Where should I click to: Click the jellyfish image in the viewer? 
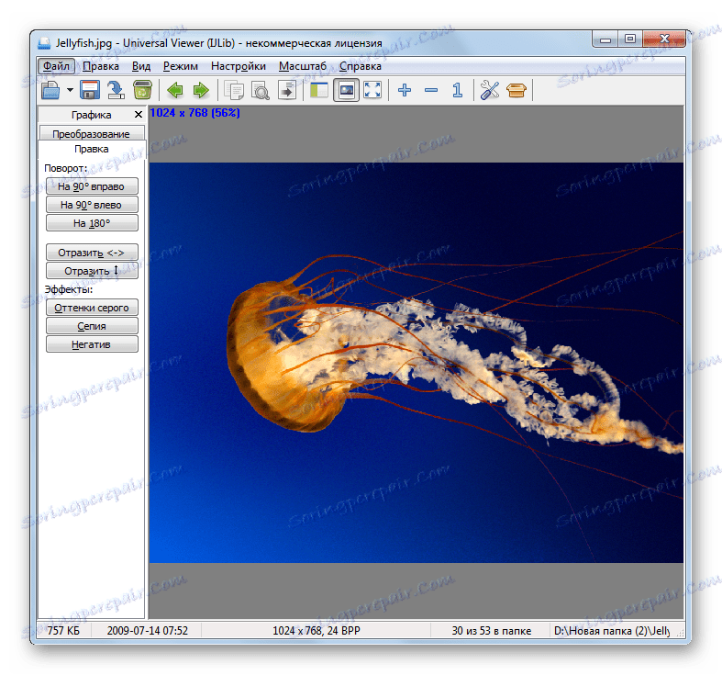pos(417,363)
